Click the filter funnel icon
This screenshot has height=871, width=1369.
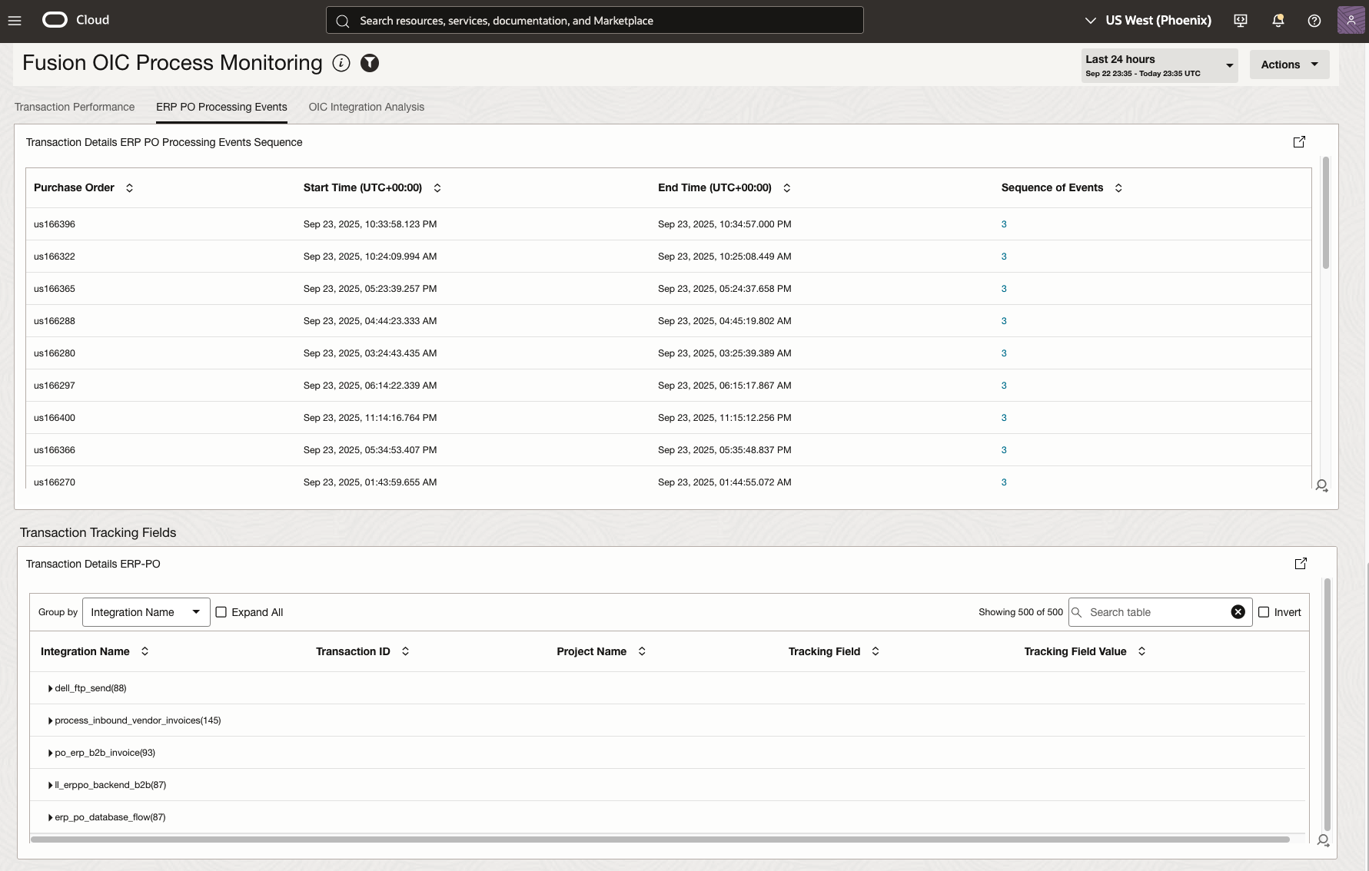370,64
